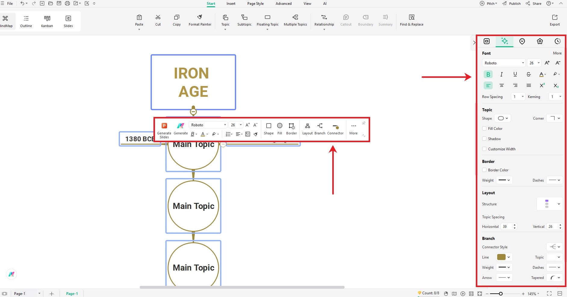Viewport: 567px width, 297px height.
Task: Toggle Bold in side panel
Action: (x=488, y=74)
